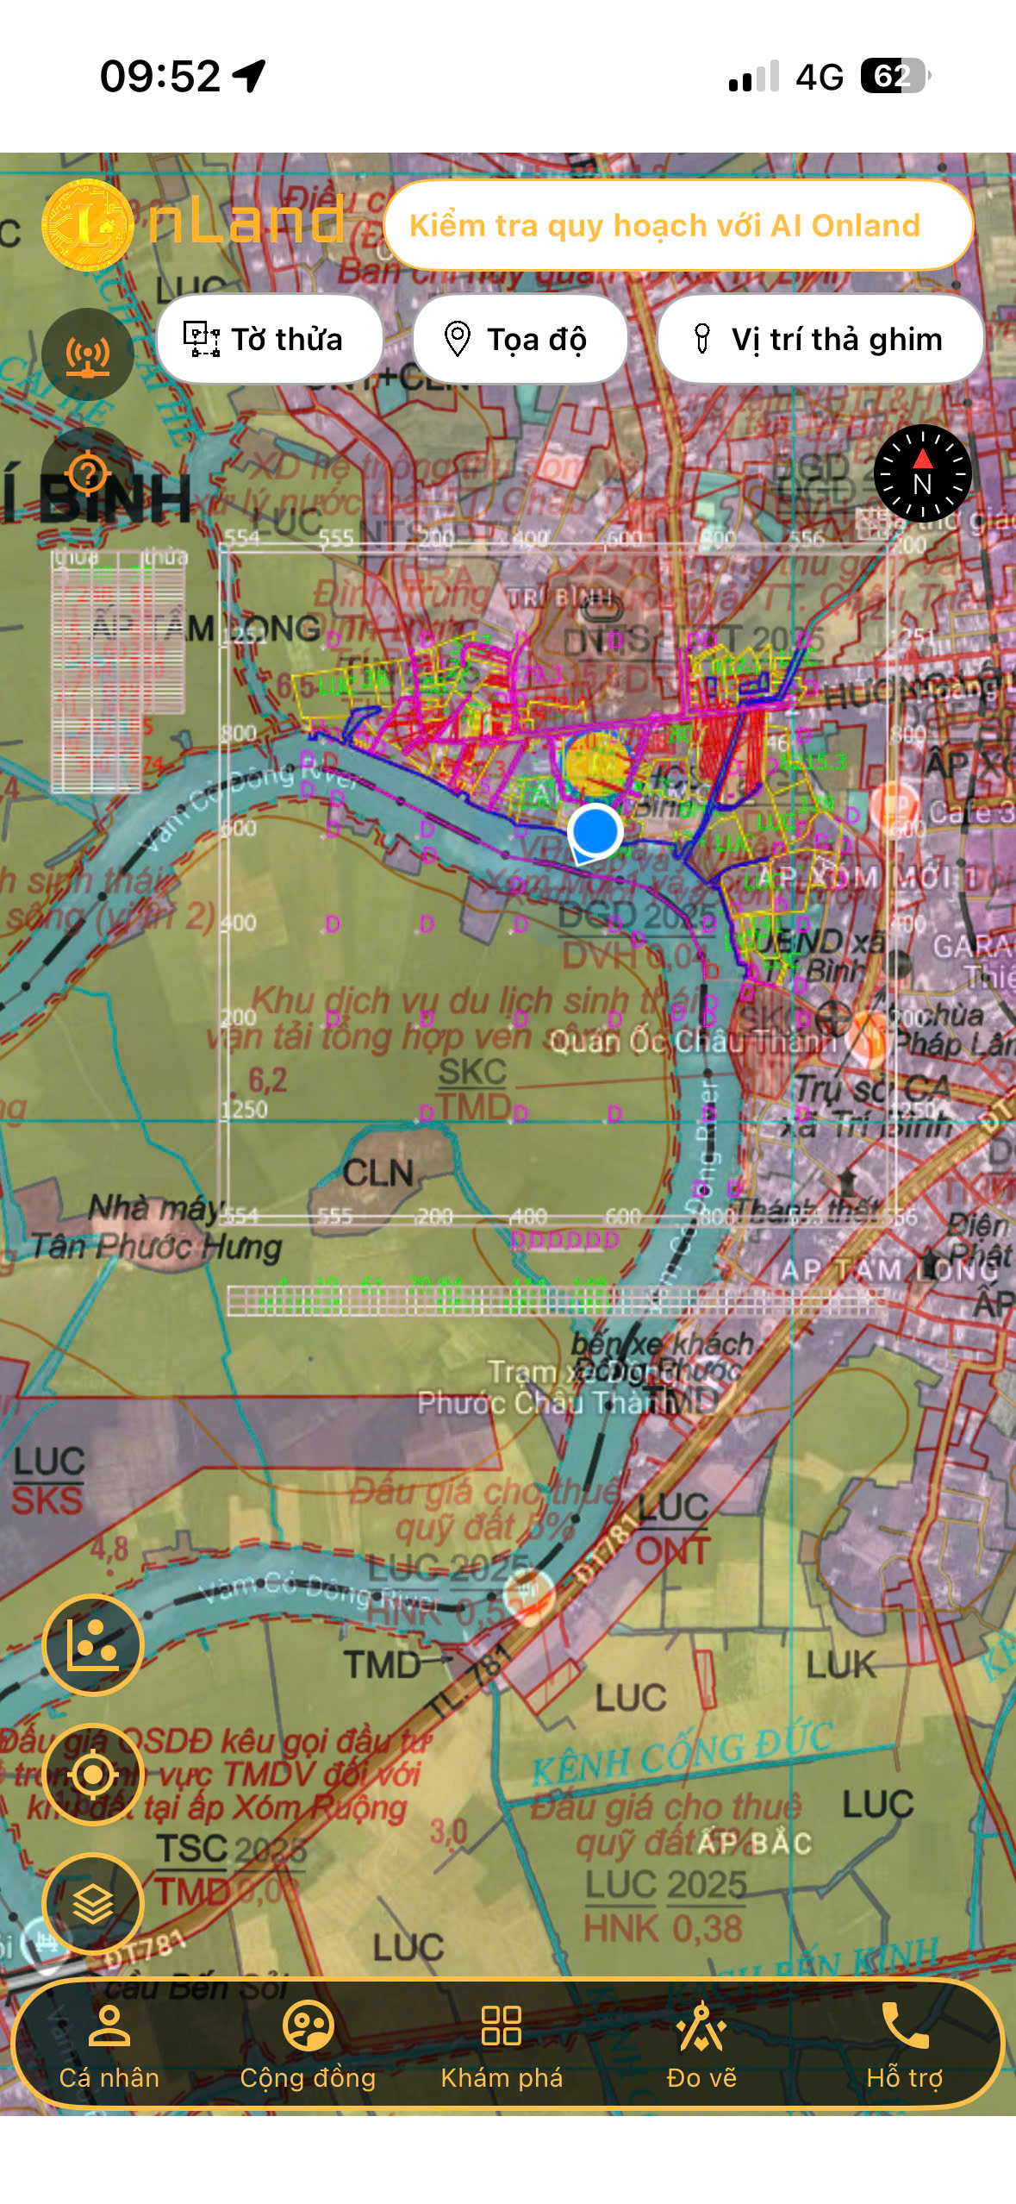Go to the Khám phá tab

[x=502, y=2045]
